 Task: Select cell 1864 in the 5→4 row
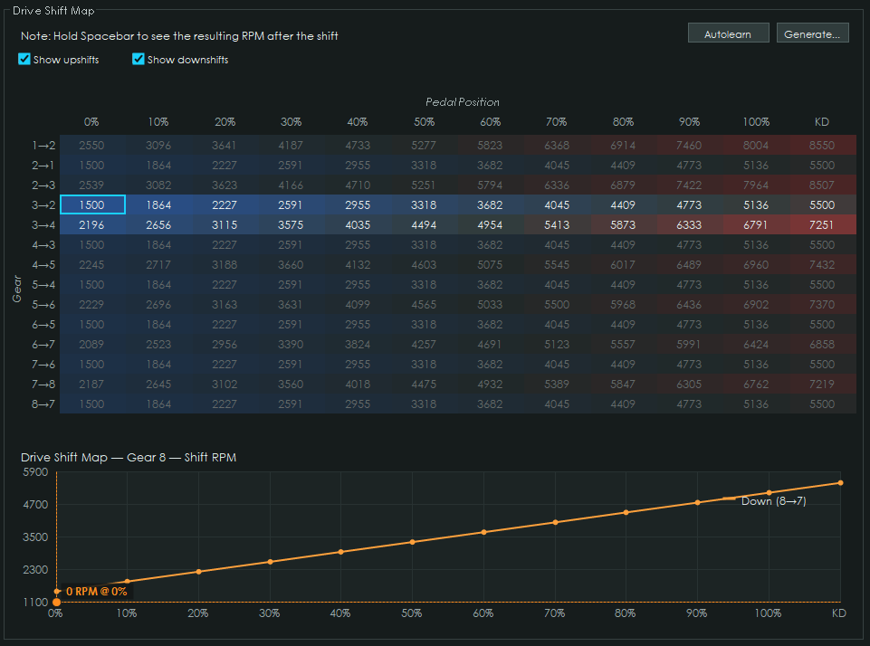[x=158, y=284]
